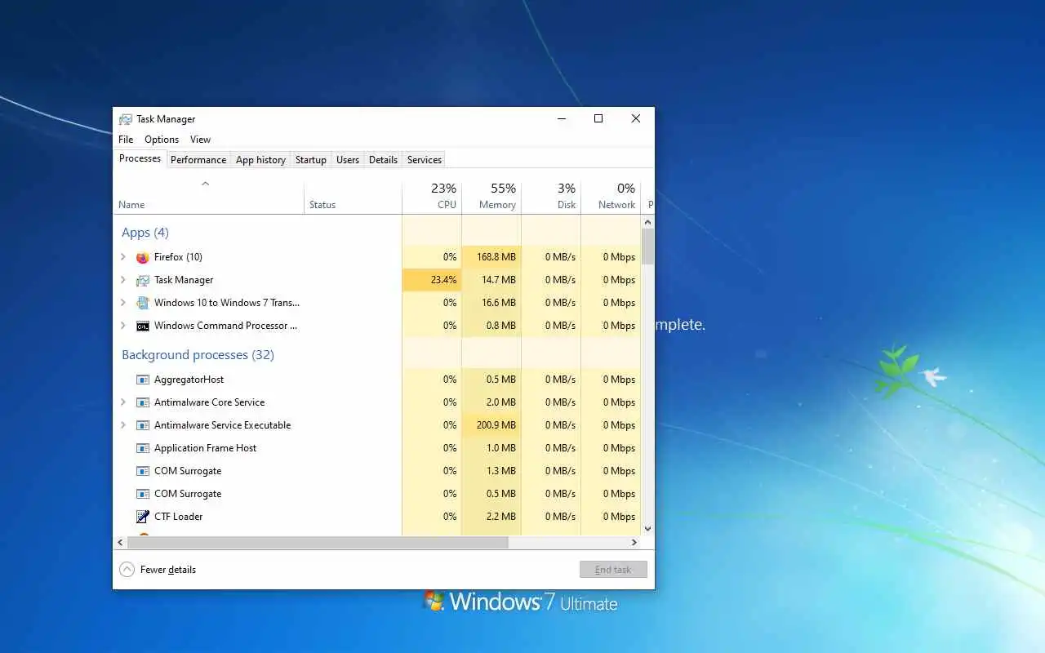Click the horizontal scrollbar thumb
Viewport: 1045px width, 653px height.
(x=317, y=542)
